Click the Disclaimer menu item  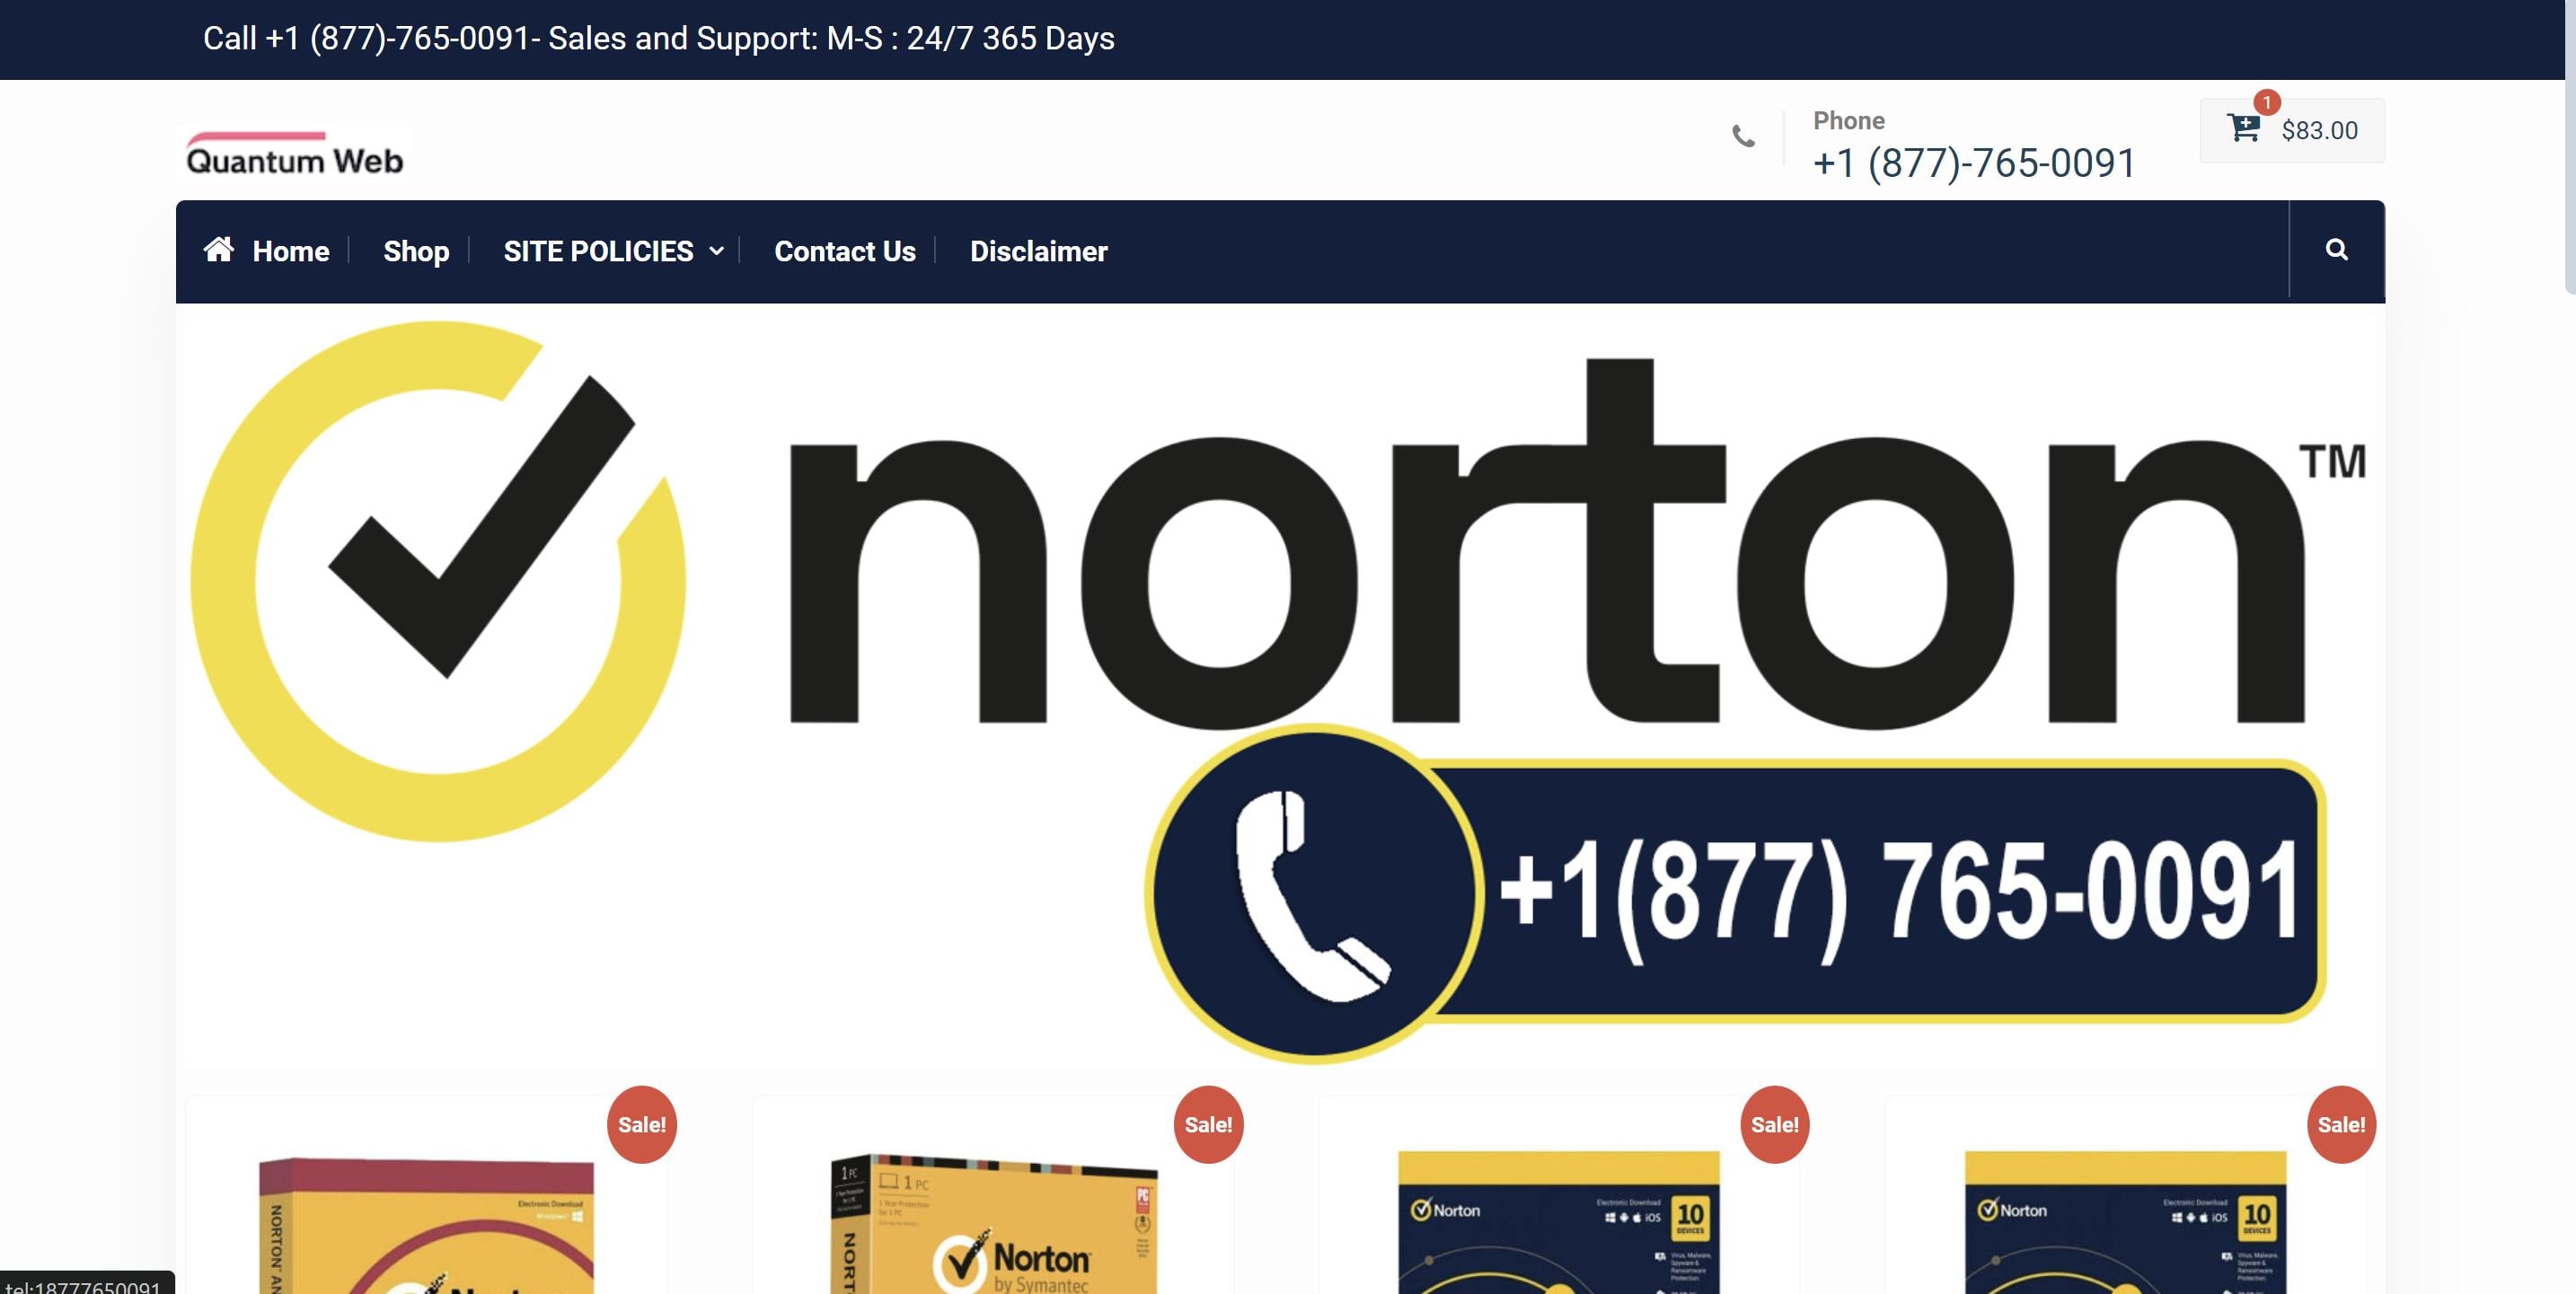coord(1038,251)
